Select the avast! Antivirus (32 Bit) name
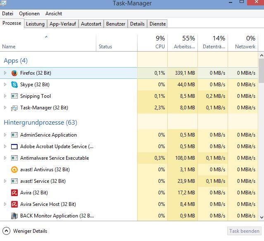The height and width of the screenshot is (241, 264). (45, 170)
